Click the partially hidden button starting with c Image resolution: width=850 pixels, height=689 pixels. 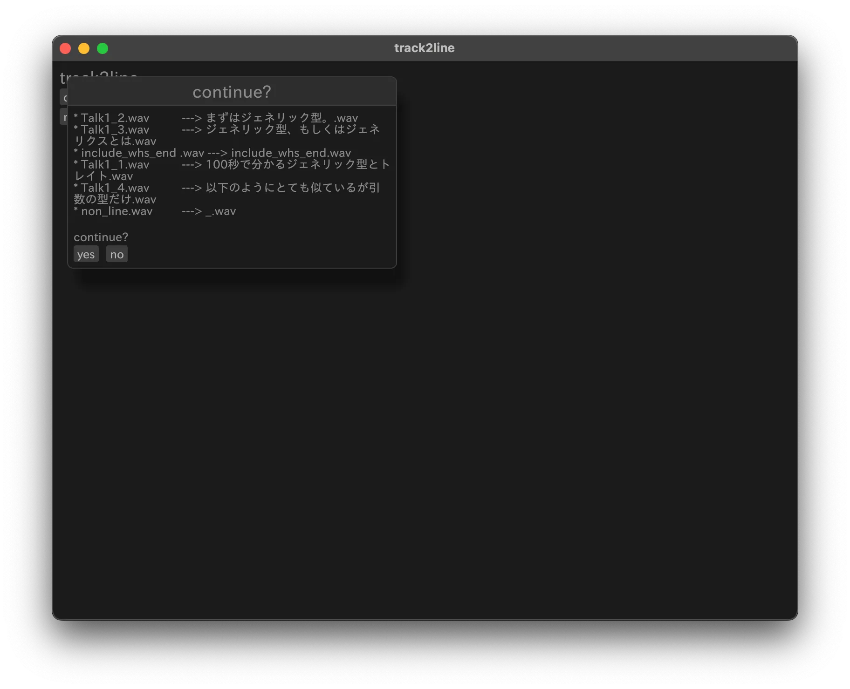(64, 97)
